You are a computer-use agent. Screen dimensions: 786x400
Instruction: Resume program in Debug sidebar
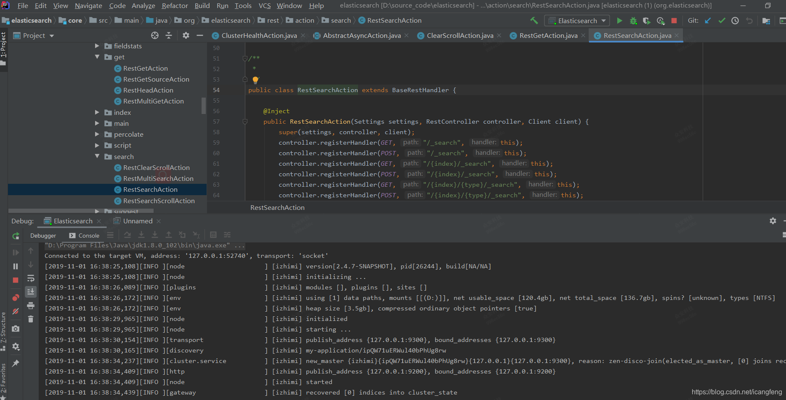16,252
